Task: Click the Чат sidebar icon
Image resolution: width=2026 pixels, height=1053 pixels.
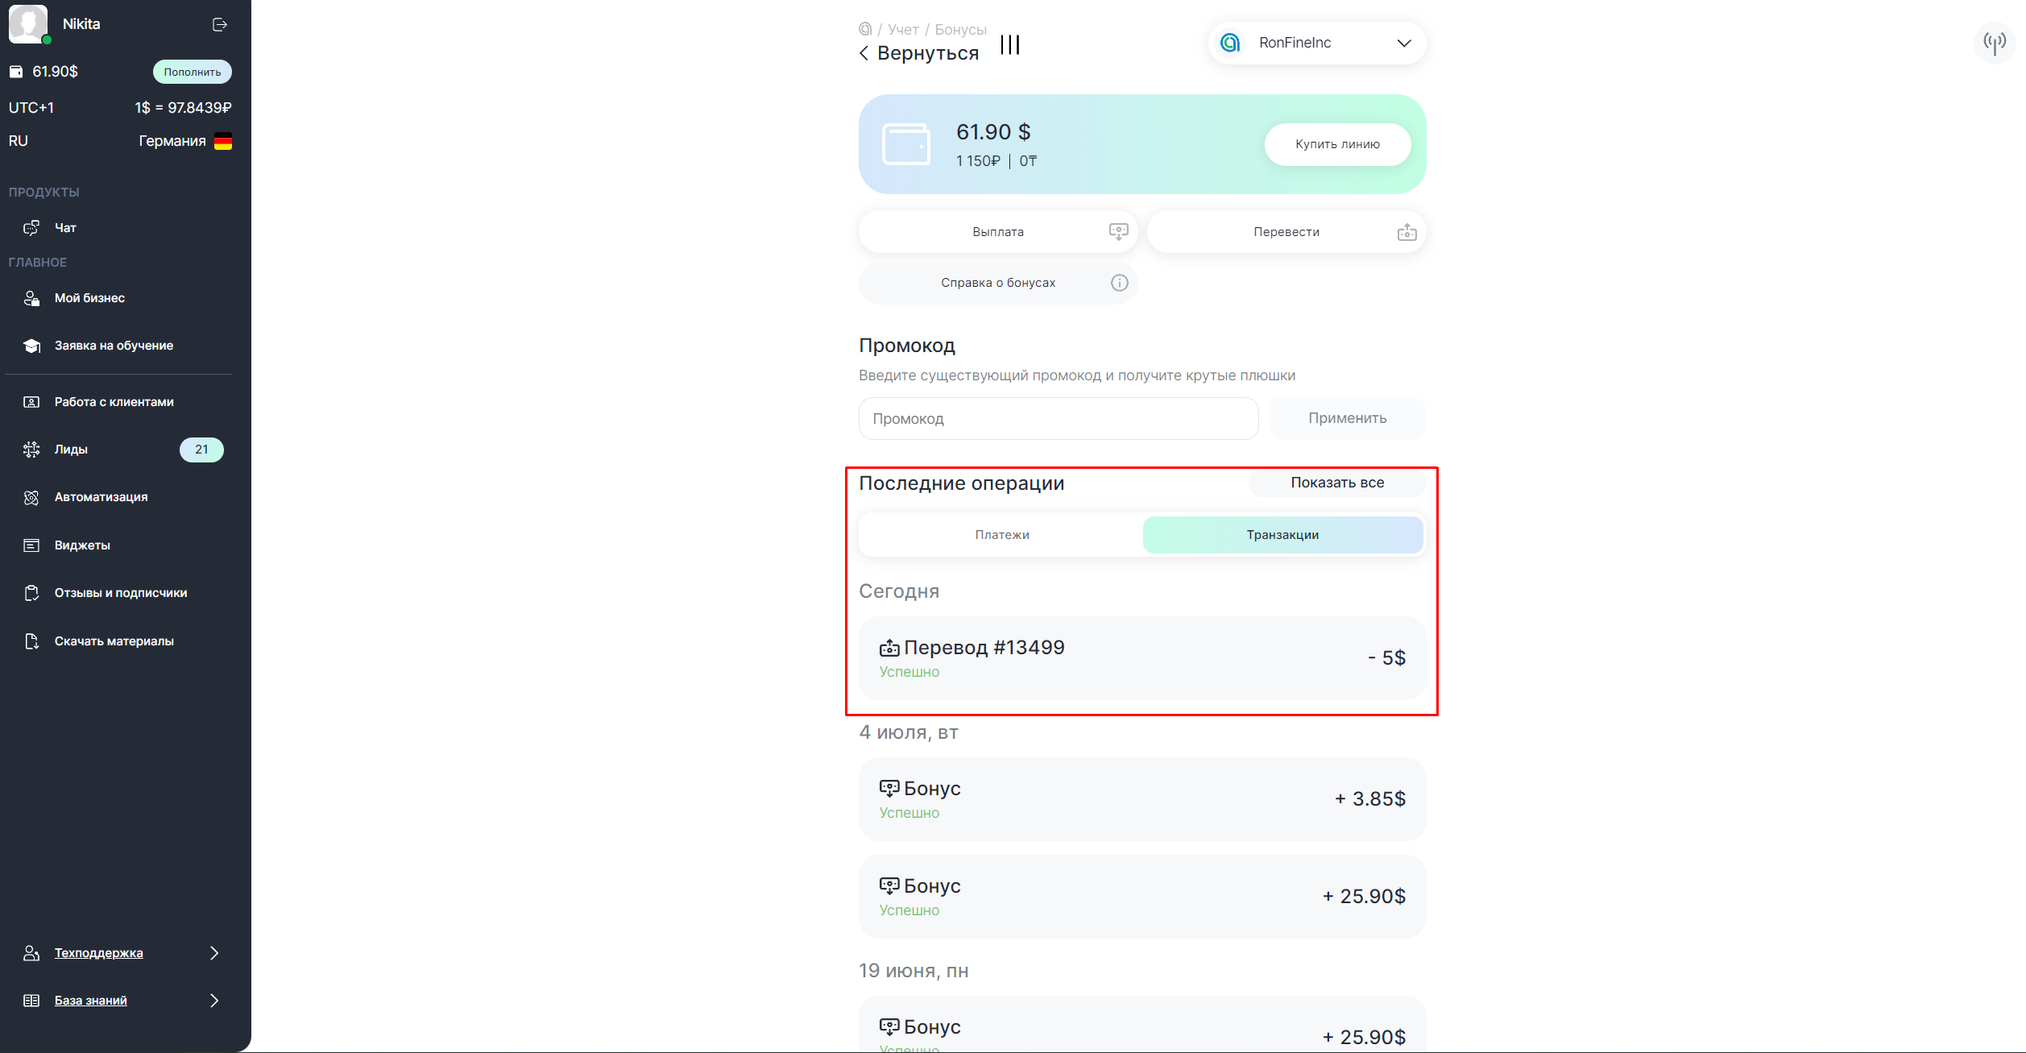Action: pos(31,228)
